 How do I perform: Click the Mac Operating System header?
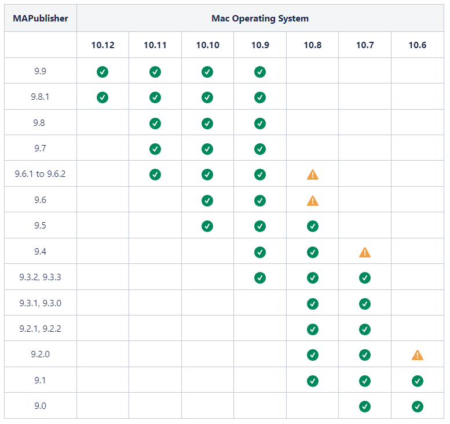pyautogui.click(x=260, y=19)
